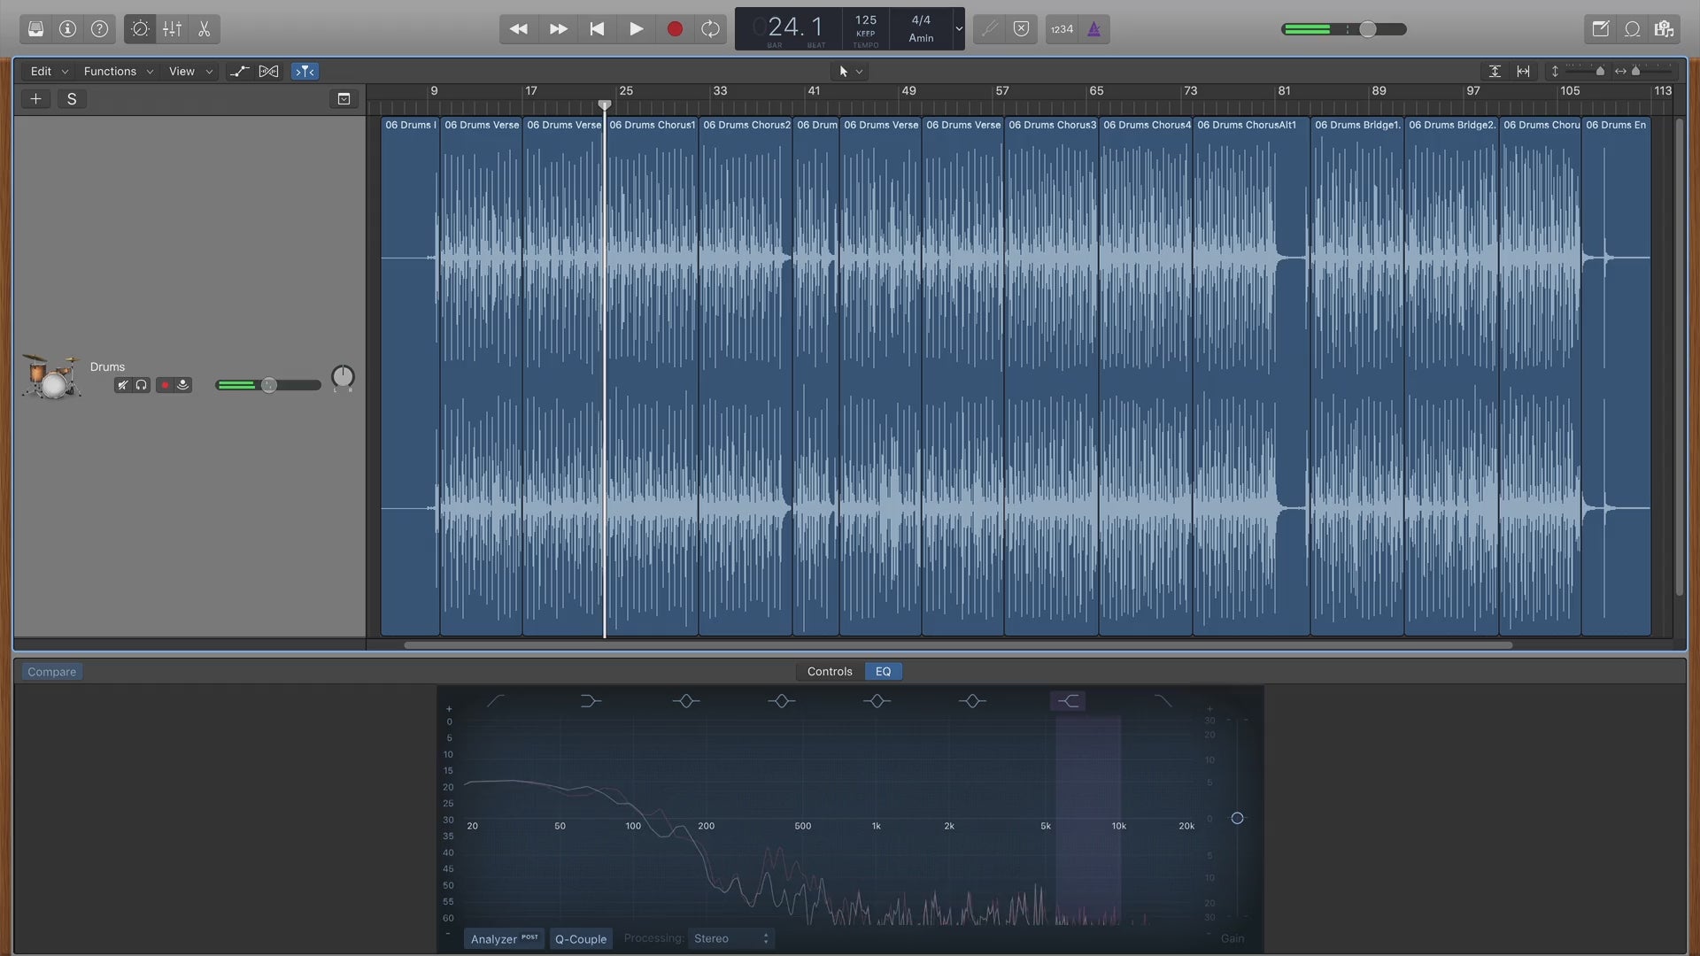Switch to the Controls tab in lower panel

pos(829,670)
